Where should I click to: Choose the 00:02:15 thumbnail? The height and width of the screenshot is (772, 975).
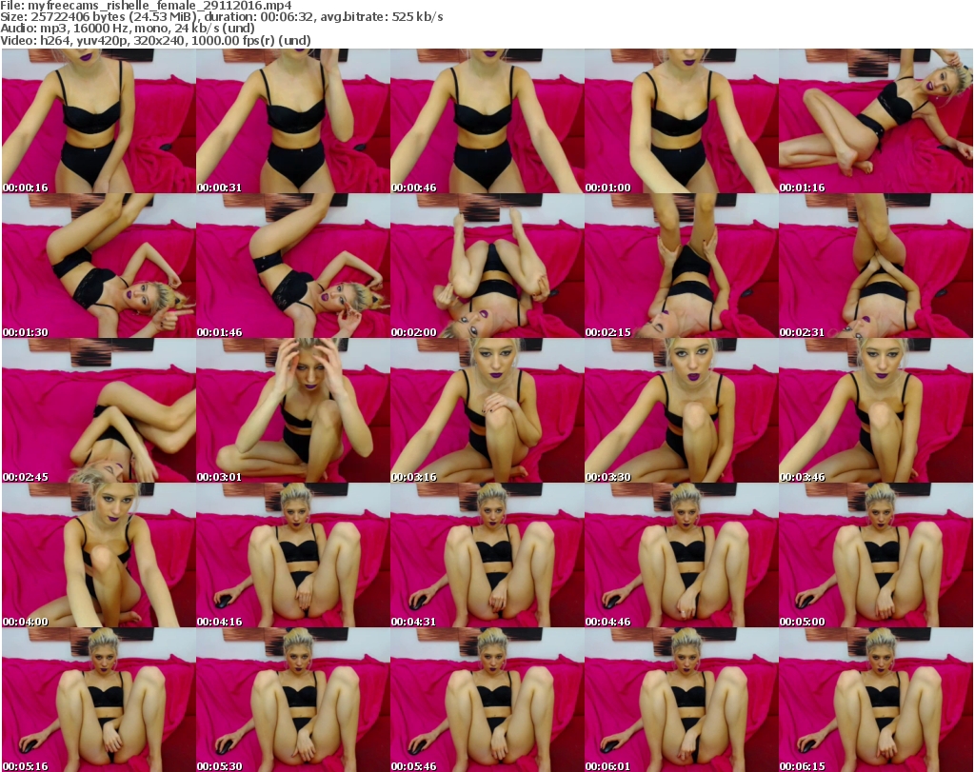pos(682,266)
